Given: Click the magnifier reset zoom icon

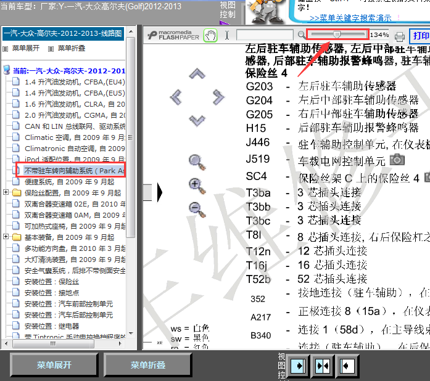Looking at the screenshot, I should pos(197,162).
